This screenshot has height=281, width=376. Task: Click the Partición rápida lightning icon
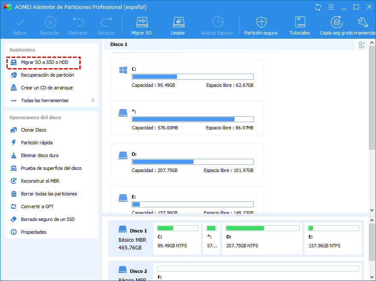click(14, 143)
